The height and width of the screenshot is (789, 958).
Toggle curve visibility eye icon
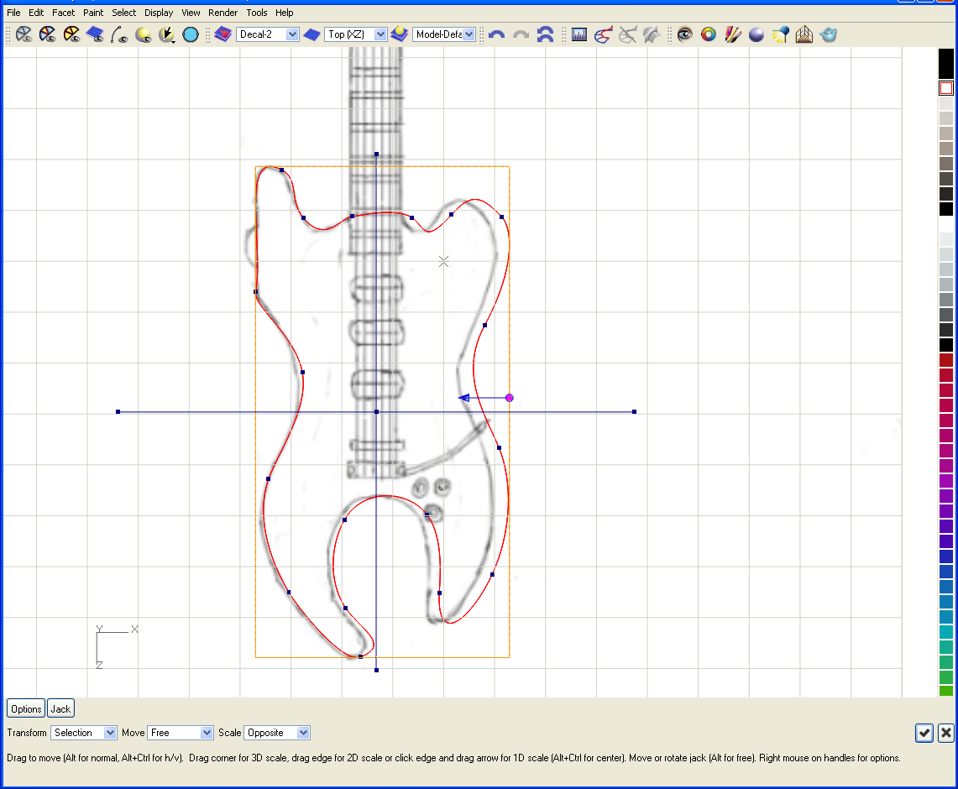tap(119, 34)
